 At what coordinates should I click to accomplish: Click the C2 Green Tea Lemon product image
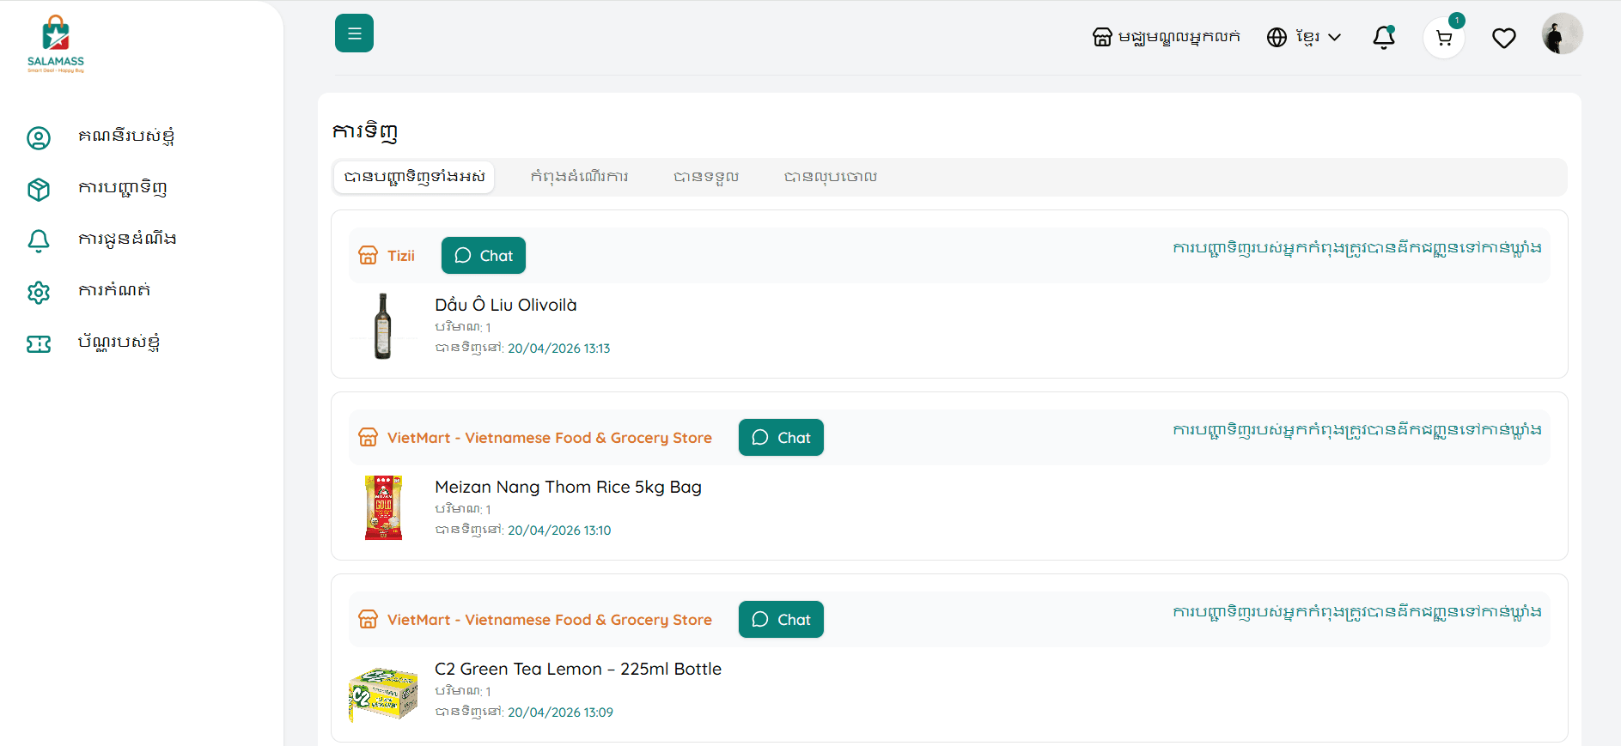(383, 693)
